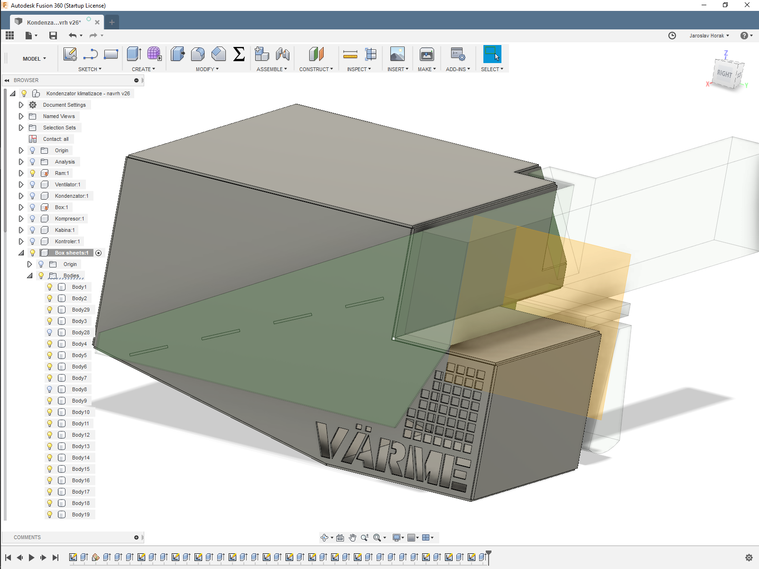
Task: Open the MODIFY menu
Action: point(207,69)
